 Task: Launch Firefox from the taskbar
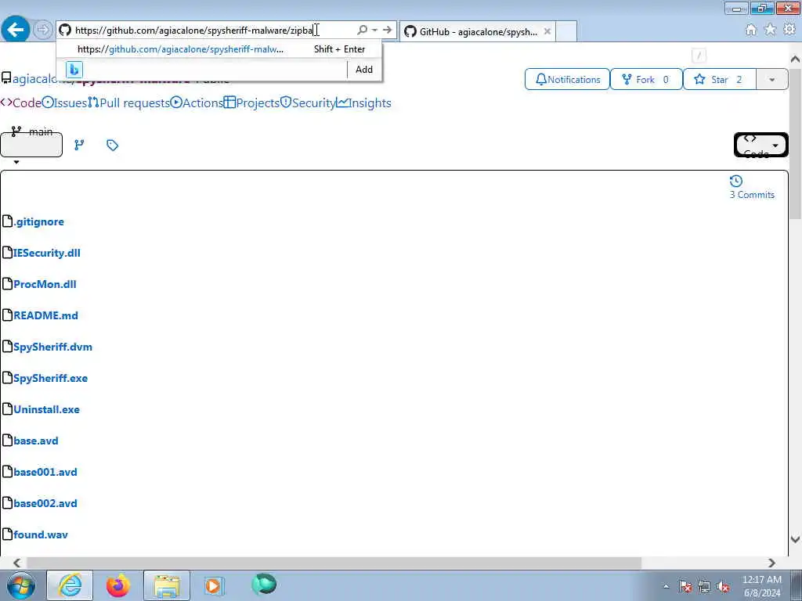click(118, 585)
